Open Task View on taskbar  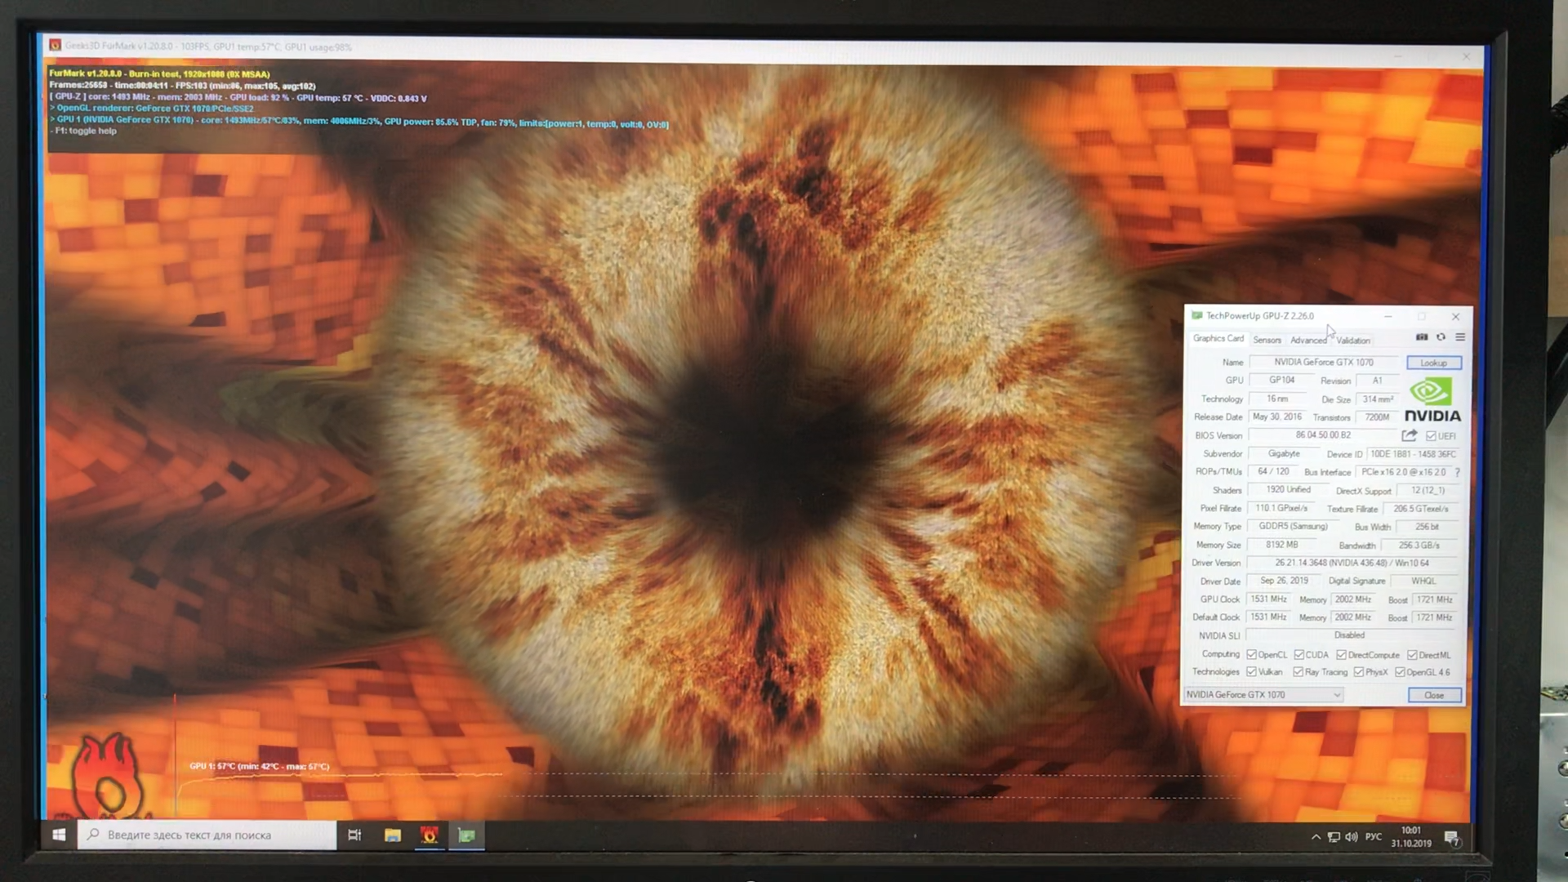pyautogui.click(x=354, y=835)
